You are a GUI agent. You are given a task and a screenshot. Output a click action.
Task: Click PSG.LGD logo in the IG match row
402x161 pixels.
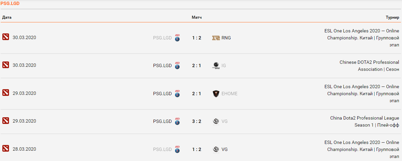[x=177, y=65]
